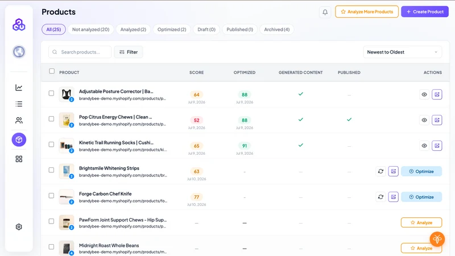Viewport: 455px width, 256px height.
Task: Refresh analysis for Brightsmile Whitening Strips
Action: click(x=380, y=171)
